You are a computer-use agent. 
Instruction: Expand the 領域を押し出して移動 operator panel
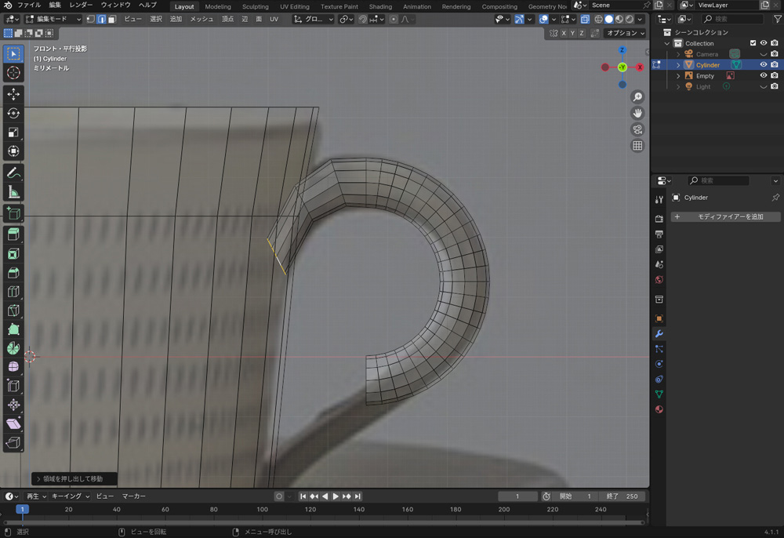(73, 478)
